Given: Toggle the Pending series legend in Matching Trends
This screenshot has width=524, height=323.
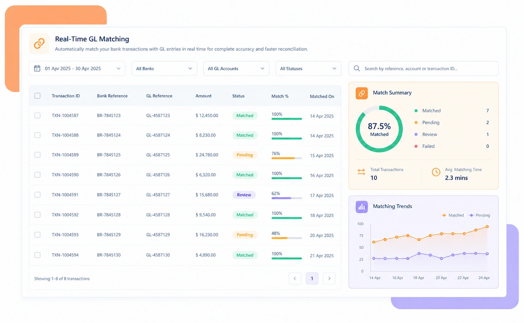Looking at the screenshot, I should click(x=479, y=215).
